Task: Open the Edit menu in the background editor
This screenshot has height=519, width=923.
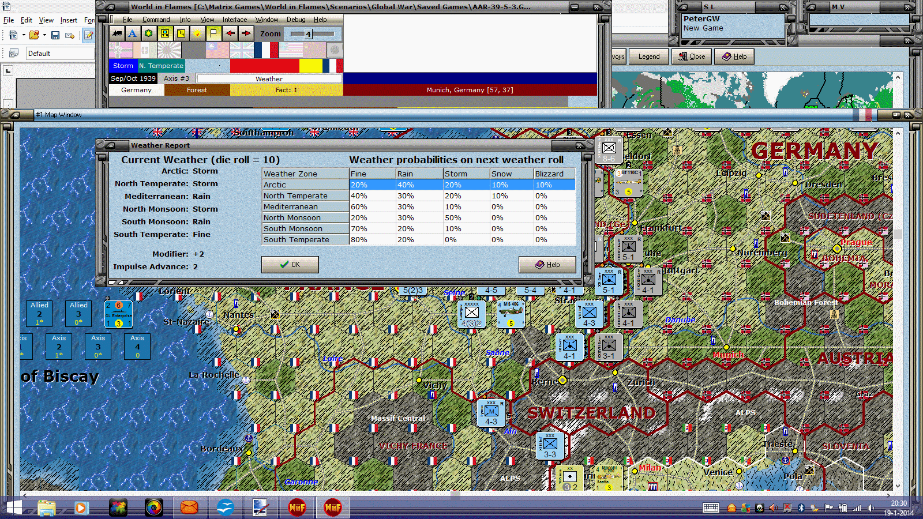Action: tap(27, 20)
